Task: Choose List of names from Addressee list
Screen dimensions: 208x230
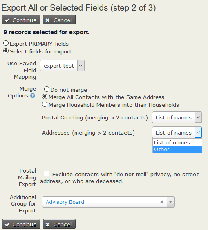Action: tap(177, 142)
